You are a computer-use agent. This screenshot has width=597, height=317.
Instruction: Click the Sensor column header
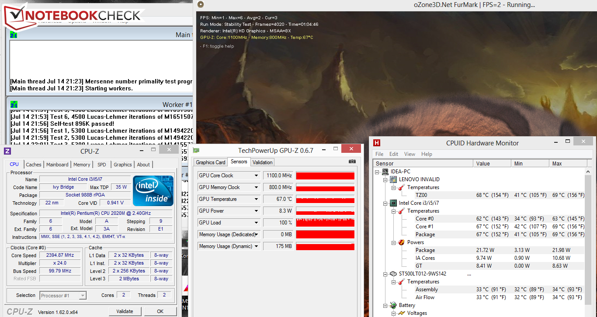423,163
